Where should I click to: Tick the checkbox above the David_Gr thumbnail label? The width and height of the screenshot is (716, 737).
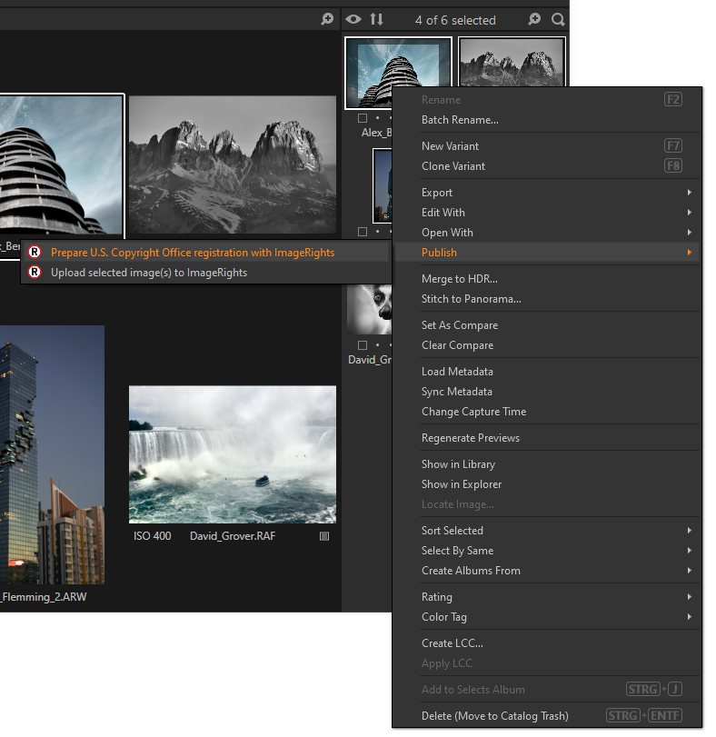point(363,345)
